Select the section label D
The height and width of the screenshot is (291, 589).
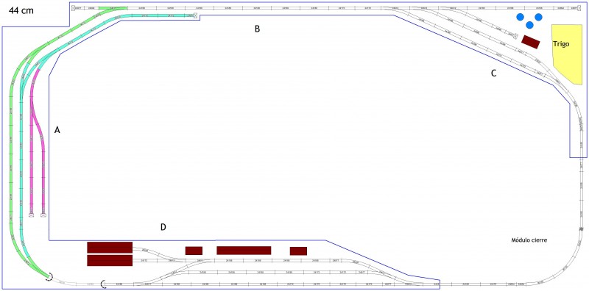click(163, 227)
